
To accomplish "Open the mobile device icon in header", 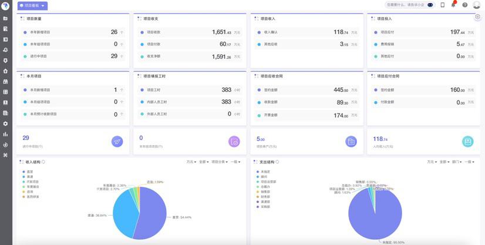I will (443, 5).
